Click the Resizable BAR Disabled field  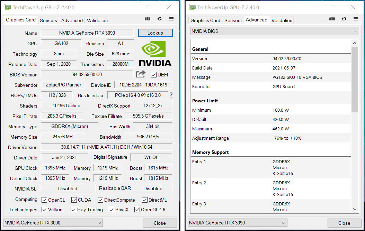tap(153, 188)
